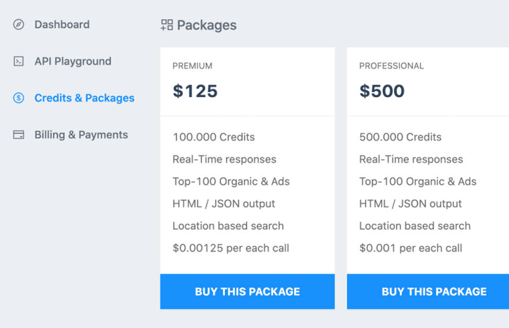Viewport: 509px width, 328px height.
Task: Click the PROFESSIONAL plan label
Action: [391, 66]
